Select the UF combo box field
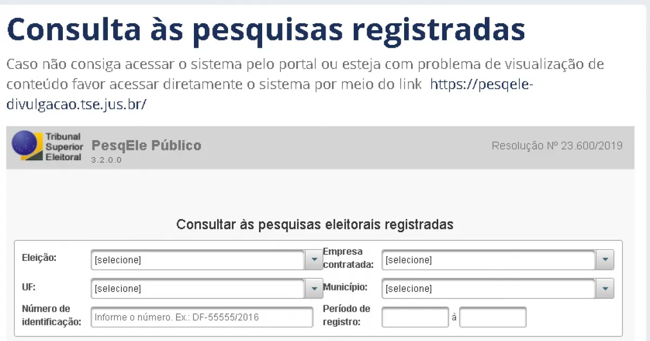Screen dimensions: 650x341 tap(198, 288)
